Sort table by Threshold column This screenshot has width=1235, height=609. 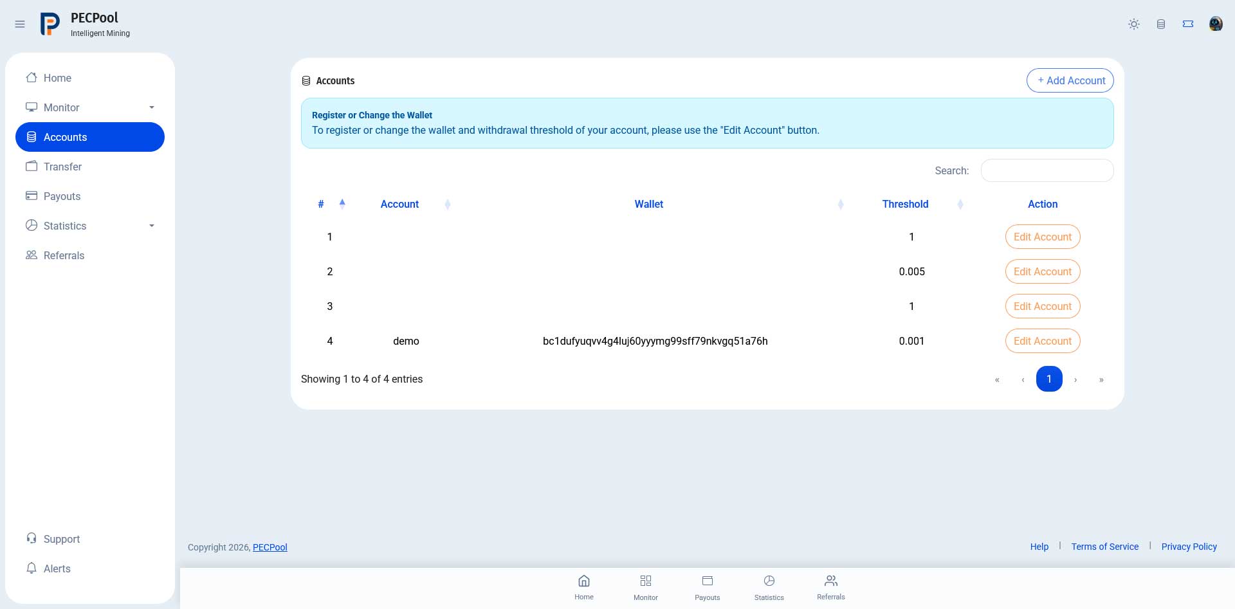(911, 204)
